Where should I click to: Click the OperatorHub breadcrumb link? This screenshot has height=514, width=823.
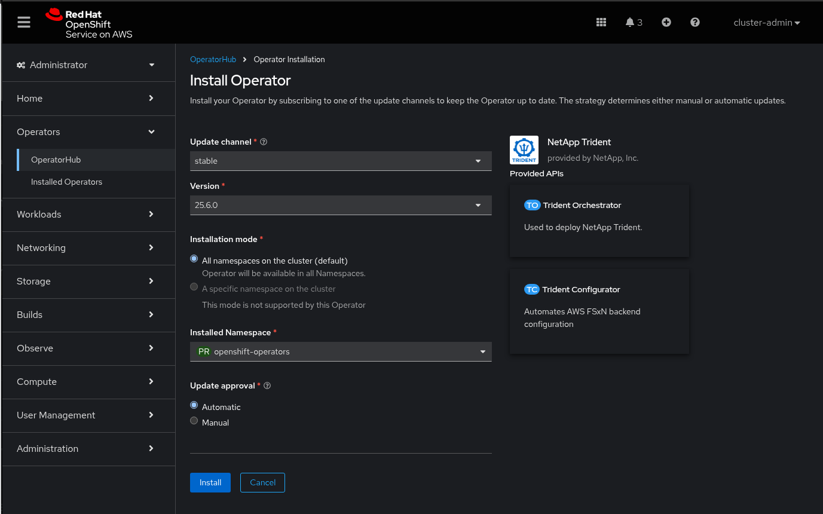(213, 60)
